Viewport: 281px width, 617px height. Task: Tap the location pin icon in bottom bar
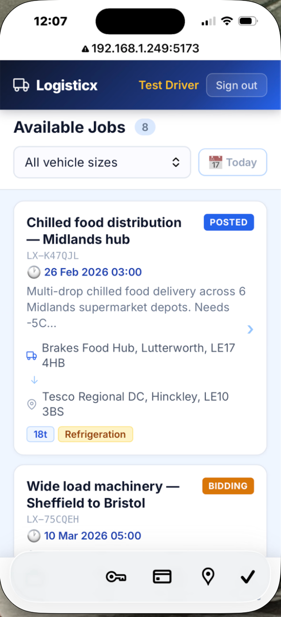click(208, 577)
